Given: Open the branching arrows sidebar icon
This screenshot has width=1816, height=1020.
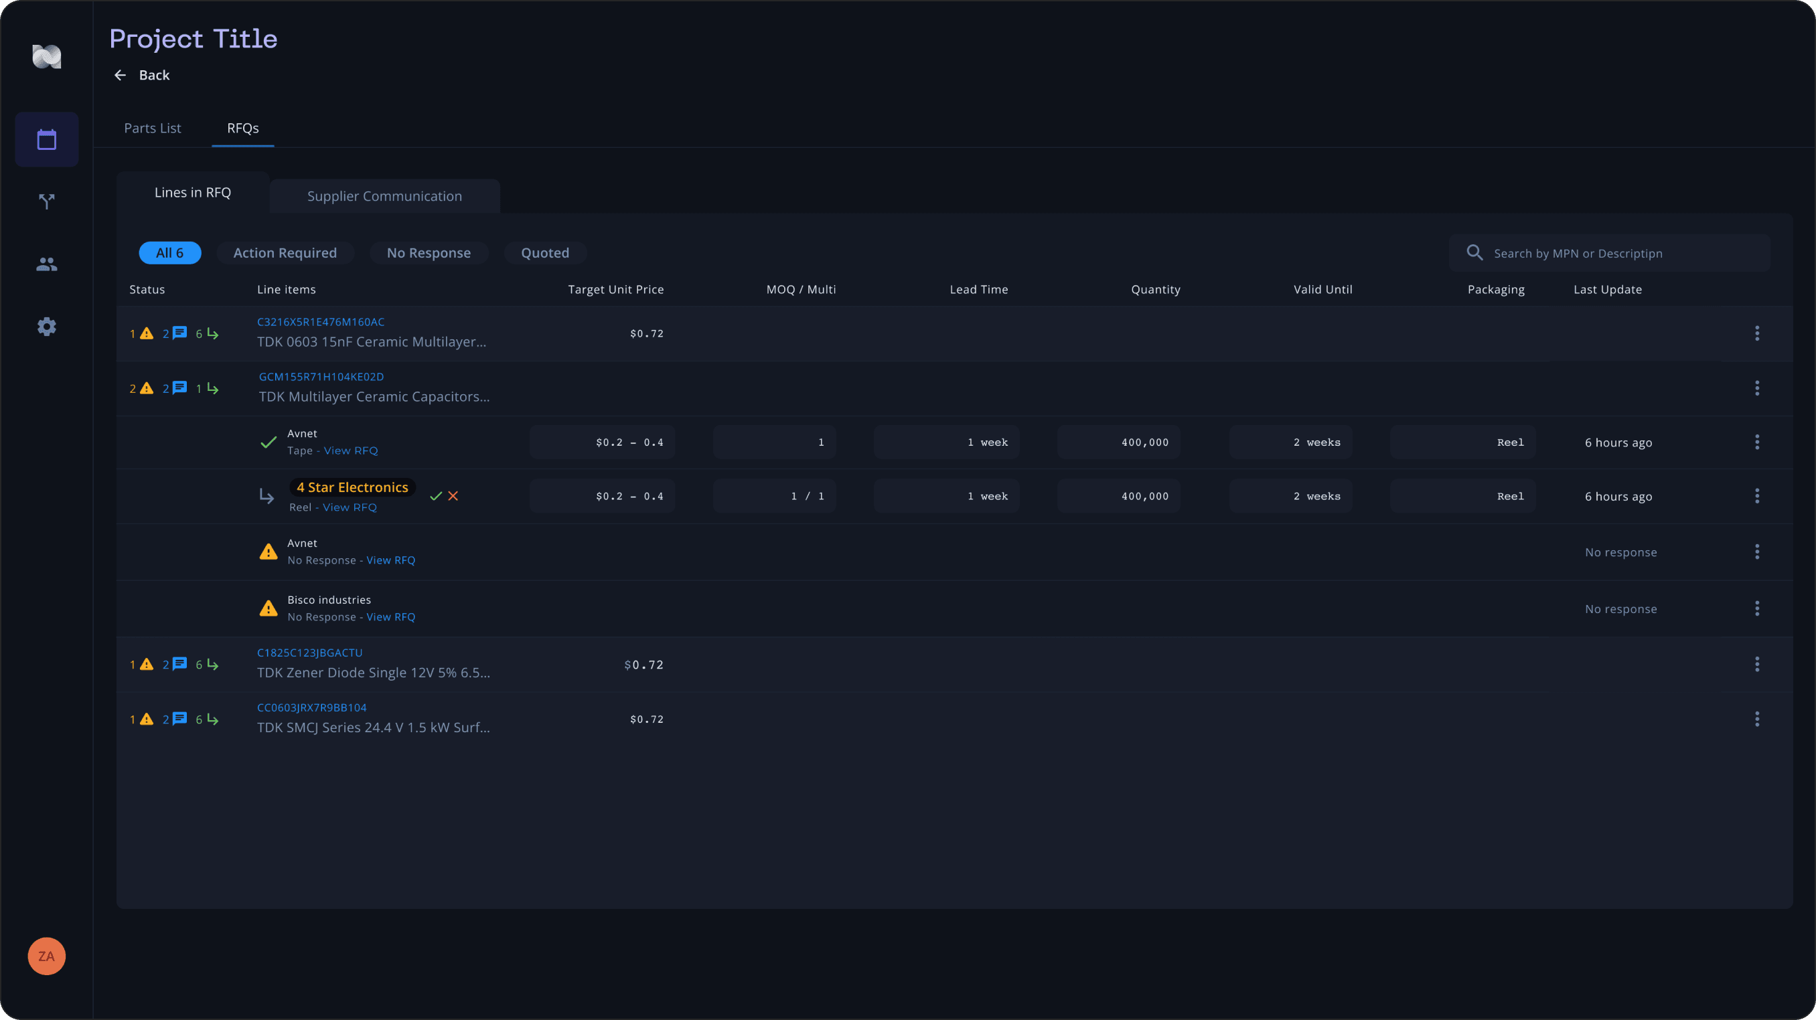Looking at the screenshot, I should tap(46, 201).
